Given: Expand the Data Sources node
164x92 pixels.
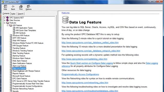Looking at the screenshot, I should (x=5, y=20).
